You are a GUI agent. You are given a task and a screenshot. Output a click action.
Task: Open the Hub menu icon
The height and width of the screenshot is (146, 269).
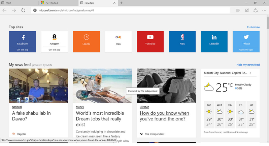pos(238,10)
